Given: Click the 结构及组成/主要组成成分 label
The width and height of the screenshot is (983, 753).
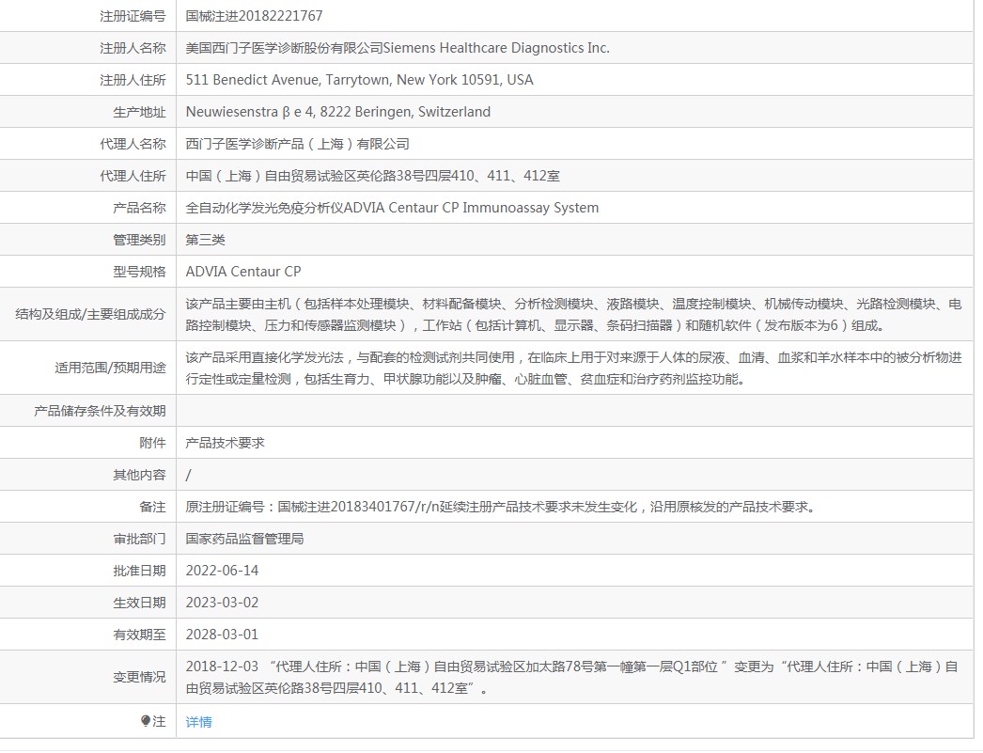Looking at the screenshot, I should tap(90, 315).
